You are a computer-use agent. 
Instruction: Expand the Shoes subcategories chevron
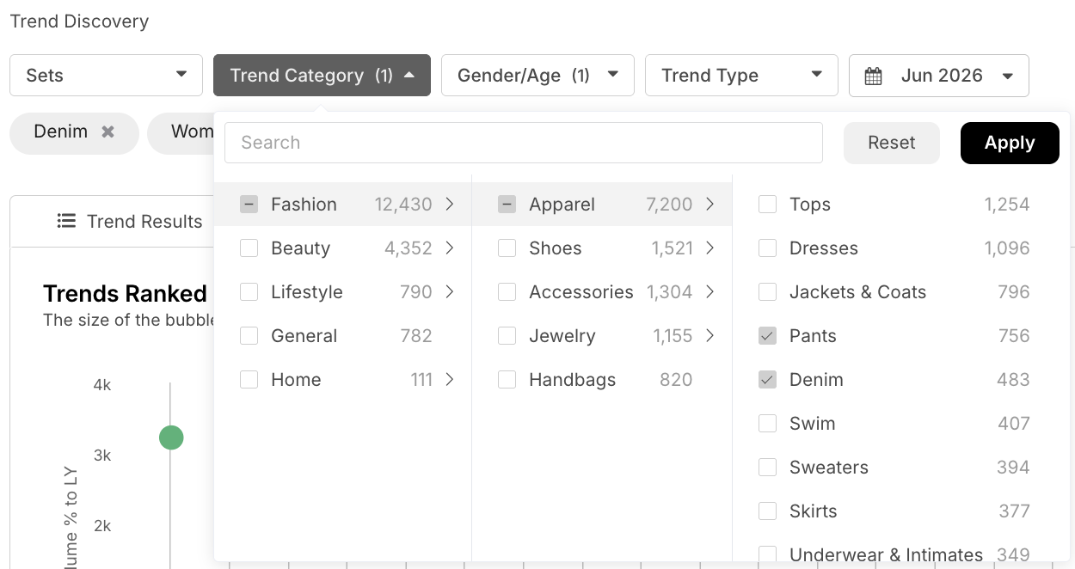point(710,248)
